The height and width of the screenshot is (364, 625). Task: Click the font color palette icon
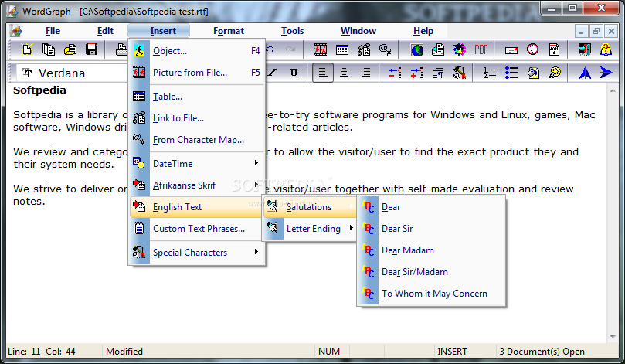pyautogui.click(x=555, y=73)
